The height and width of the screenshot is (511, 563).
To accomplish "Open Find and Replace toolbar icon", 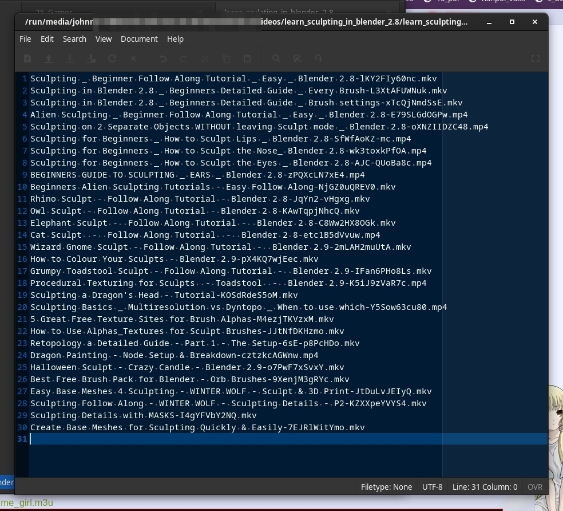I will click(x=298, y=58).
